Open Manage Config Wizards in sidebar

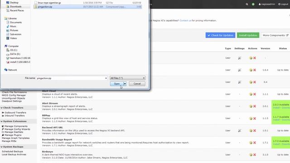[x=17, y=129]
